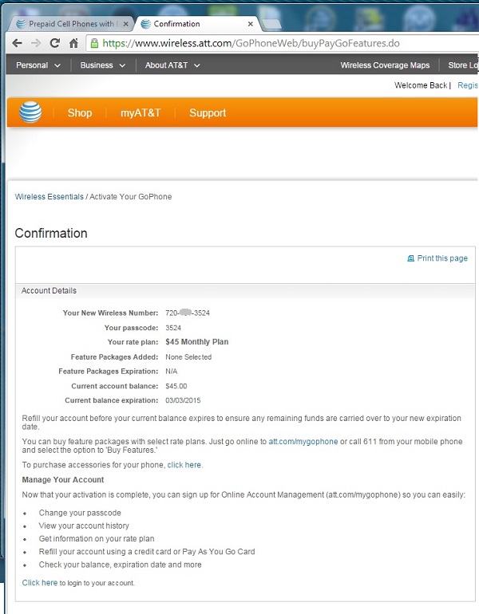Click the $45 Monthly Plan text
Screen dimensions: 479x614
coord(196,342)
